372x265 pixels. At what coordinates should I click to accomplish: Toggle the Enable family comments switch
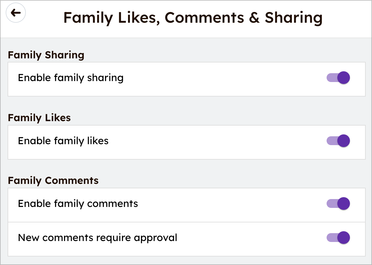[338, 203]
